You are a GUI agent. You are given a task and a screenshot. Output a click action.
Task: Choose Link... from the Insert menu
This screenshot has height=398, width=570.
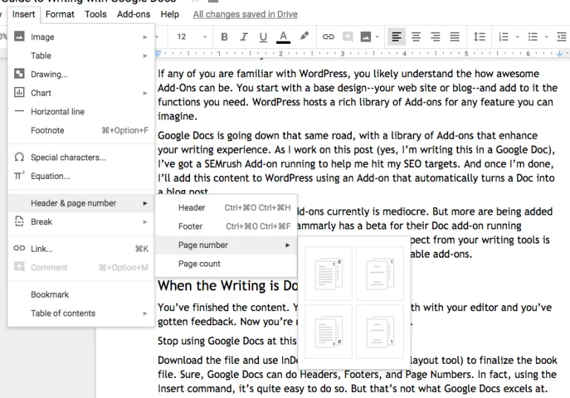click(x=81, y=249)
